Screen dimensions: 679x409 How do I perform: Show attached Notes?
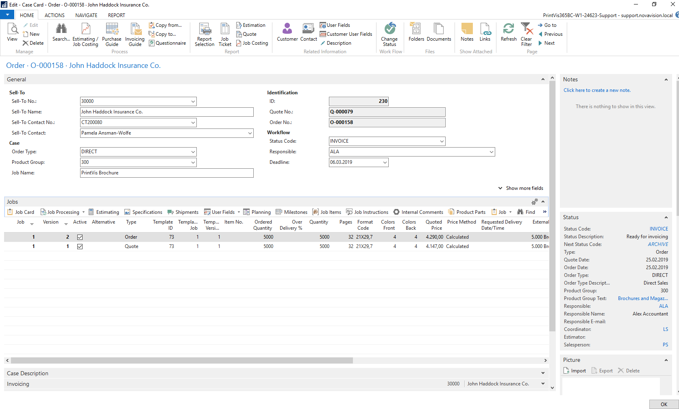(467, 33)
